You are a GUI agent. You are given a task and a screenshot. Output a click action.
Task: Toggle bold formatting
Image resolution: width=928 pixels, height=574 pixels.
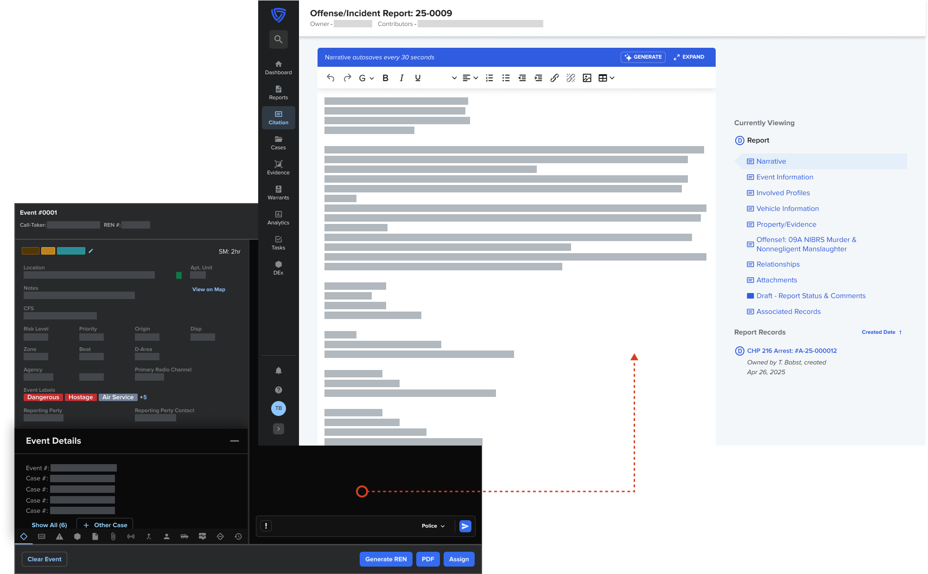click(385, 78)
